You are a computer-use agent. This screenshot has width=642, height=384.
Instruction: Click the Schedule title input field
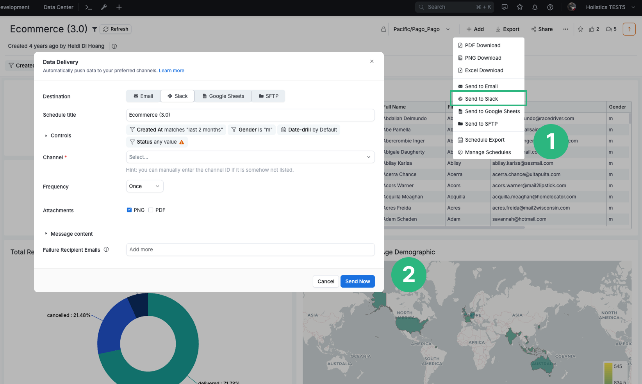coord(250,115)
